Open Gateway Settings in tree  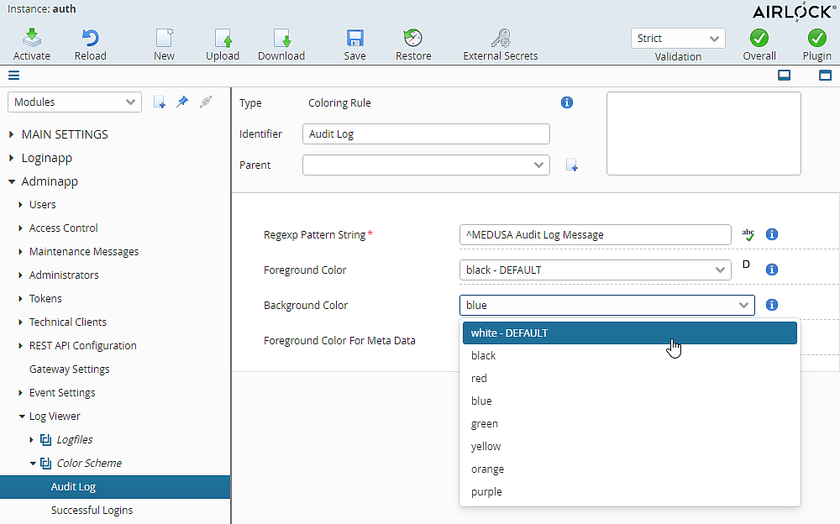(69, 369)
